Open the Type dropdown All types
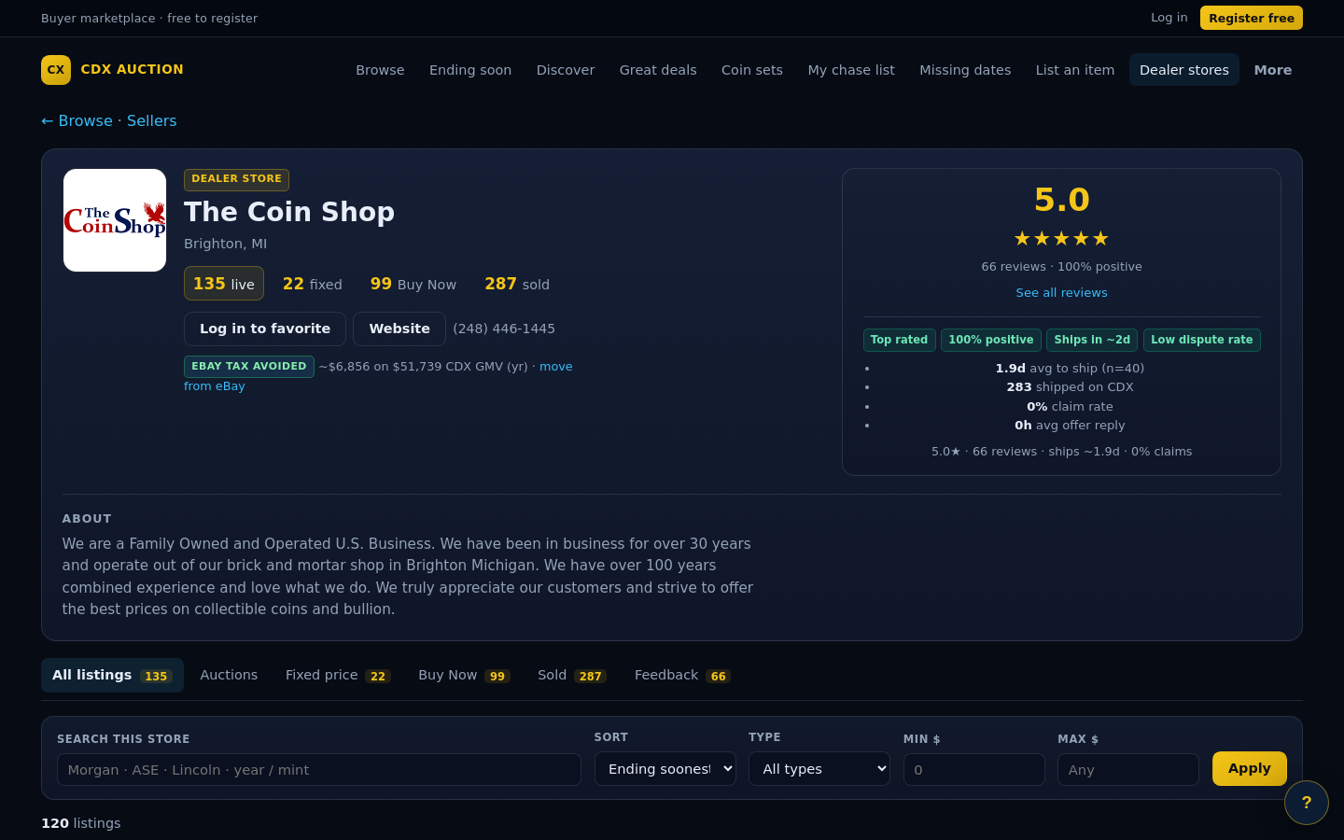This screenshot has width=1344, height=840. coord(819,769)
